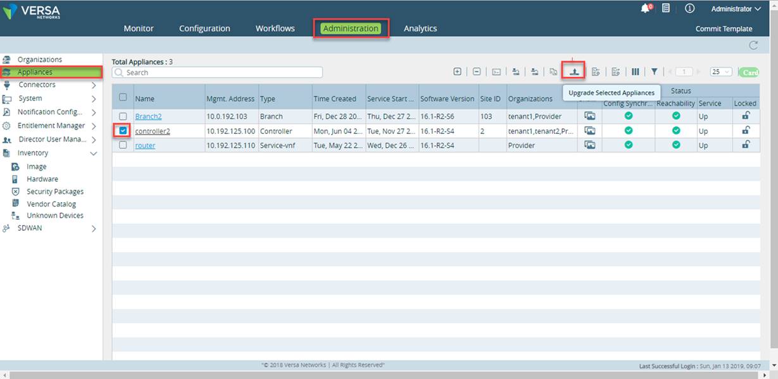Expand the SDWAN sidebar section
This screenshot has height=379, width=778.
click(94, 229)
